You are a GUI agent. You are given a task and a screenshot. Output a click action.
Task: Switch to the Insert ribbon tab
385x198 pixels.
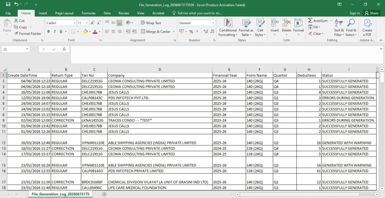point(43,13)
